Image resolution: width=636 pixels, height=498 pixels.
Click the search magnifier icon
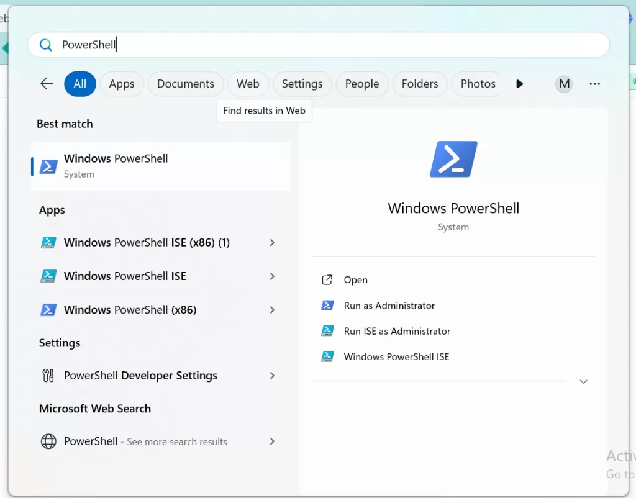pos(46,45)
